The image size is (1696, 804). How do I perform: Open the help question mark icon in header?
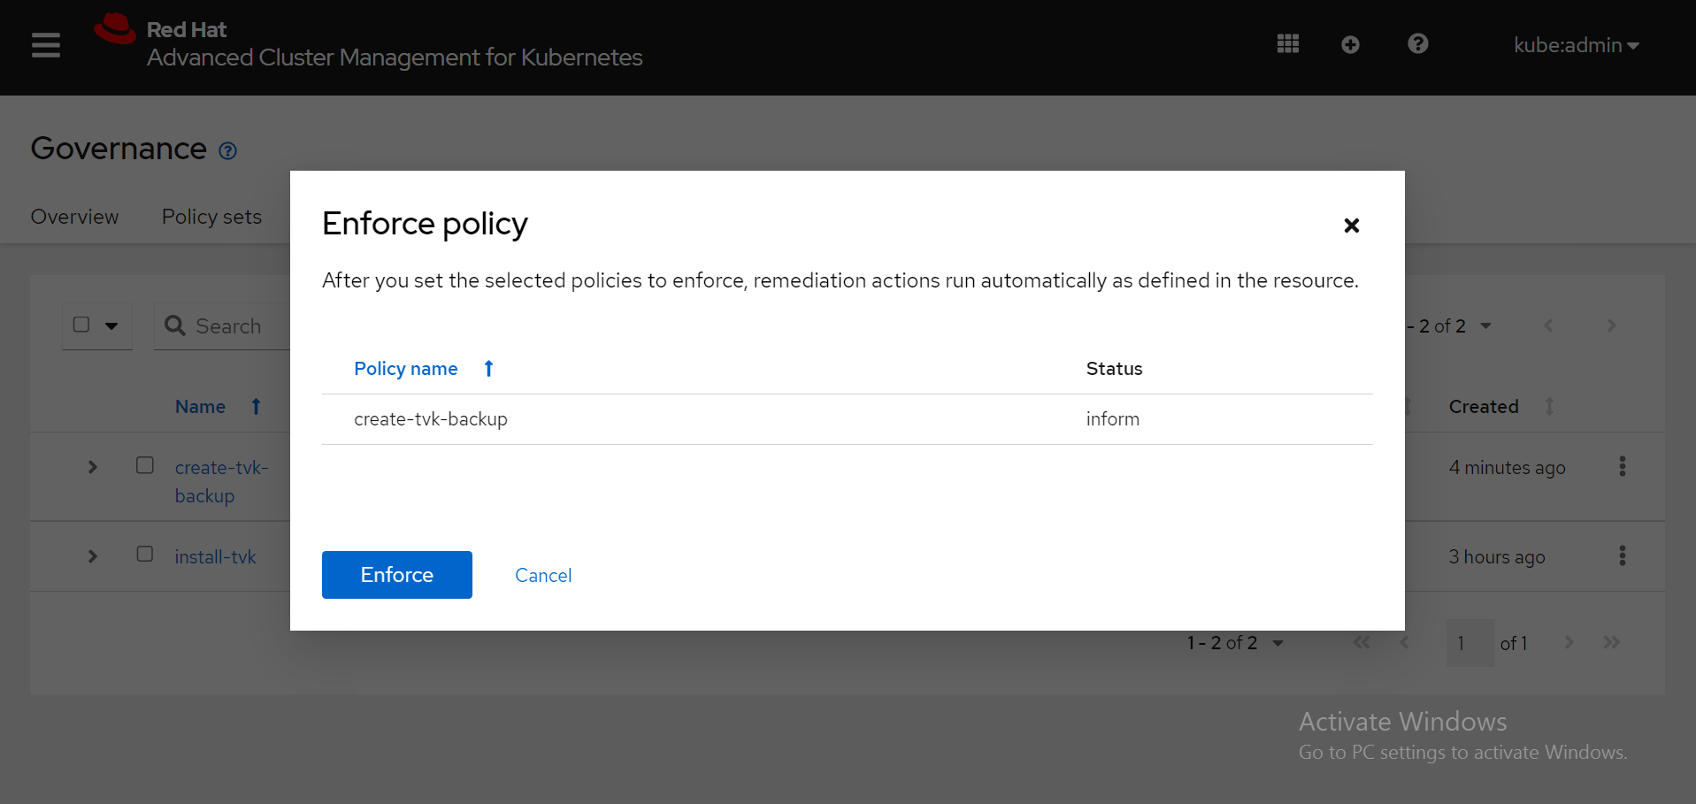pyautogui.click(x=1417, y=44)
